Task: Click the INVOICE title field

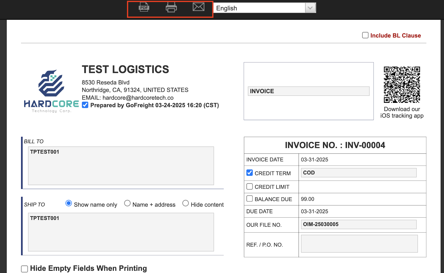Action: [x=308, y=91]
